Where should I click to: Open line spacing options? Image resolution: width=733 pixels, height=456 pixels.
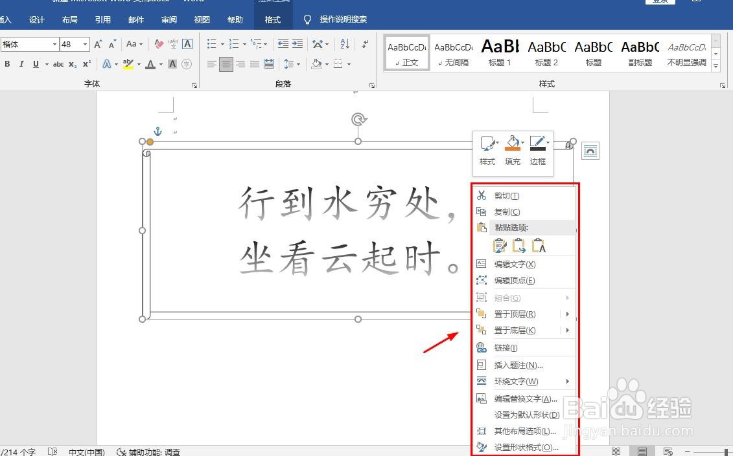tap(289, 64)
